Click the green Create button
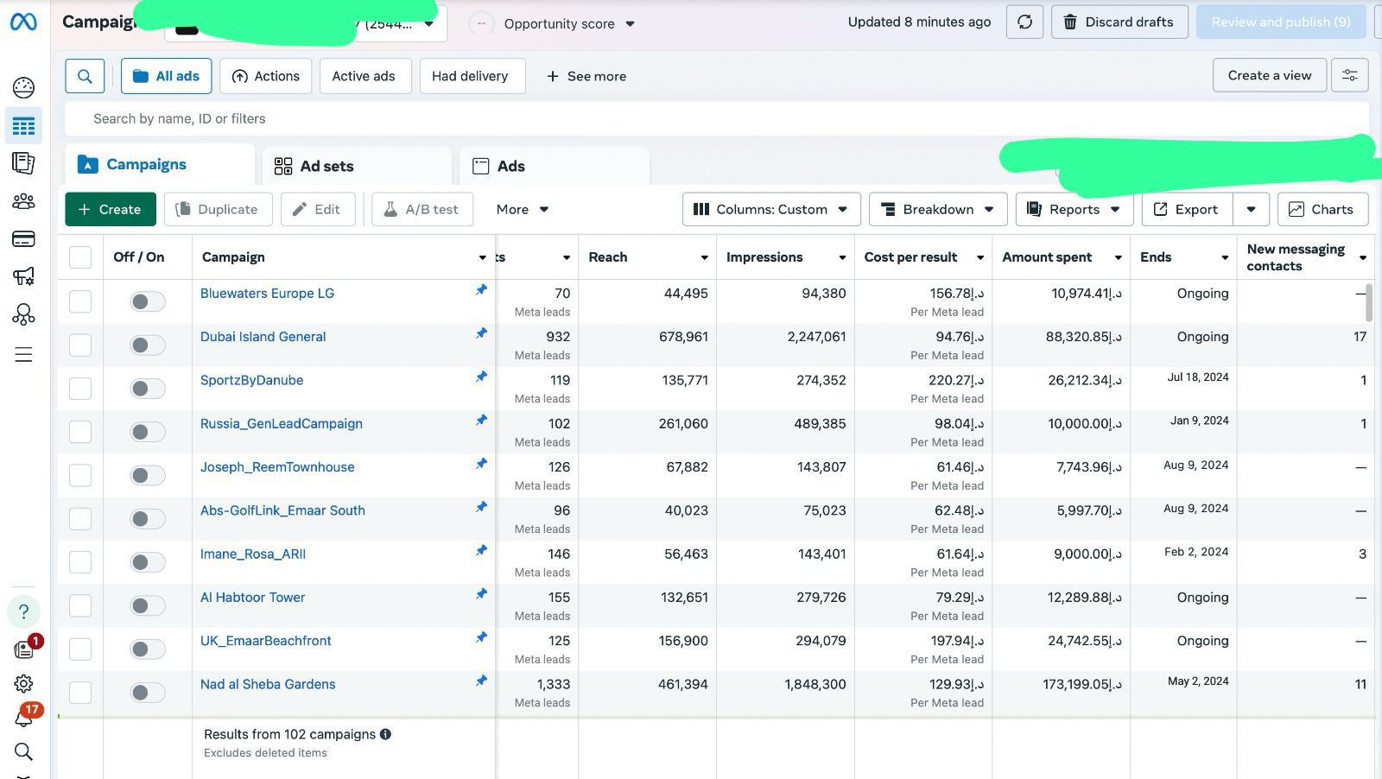Viewport: 1382px width, 779px height. (111, 209)
